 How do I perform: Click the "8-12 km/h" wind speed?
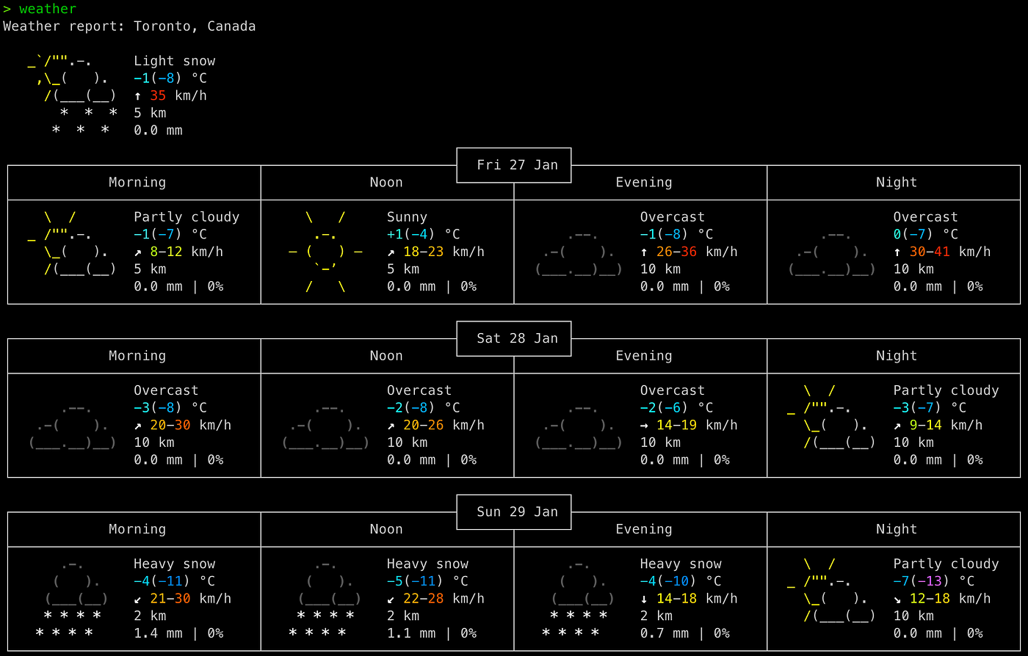click(187, 252)
